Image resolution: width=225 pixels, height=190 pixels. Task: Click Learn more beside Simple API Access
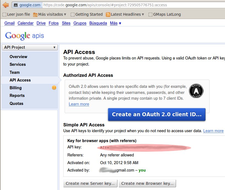213,131
